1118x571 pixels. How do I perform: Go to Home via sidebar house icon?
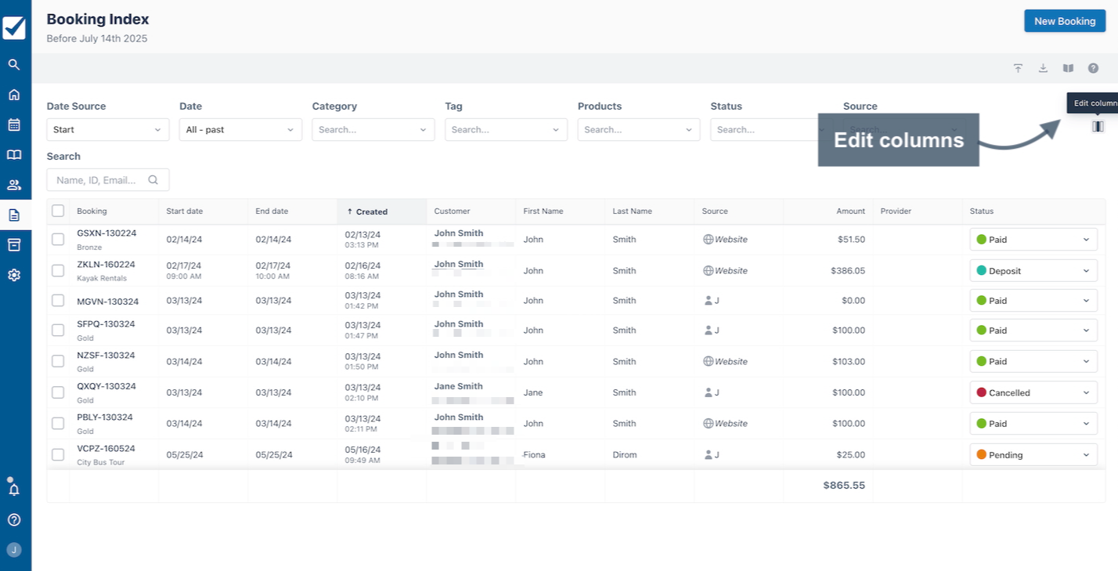(x=14, y=95)
